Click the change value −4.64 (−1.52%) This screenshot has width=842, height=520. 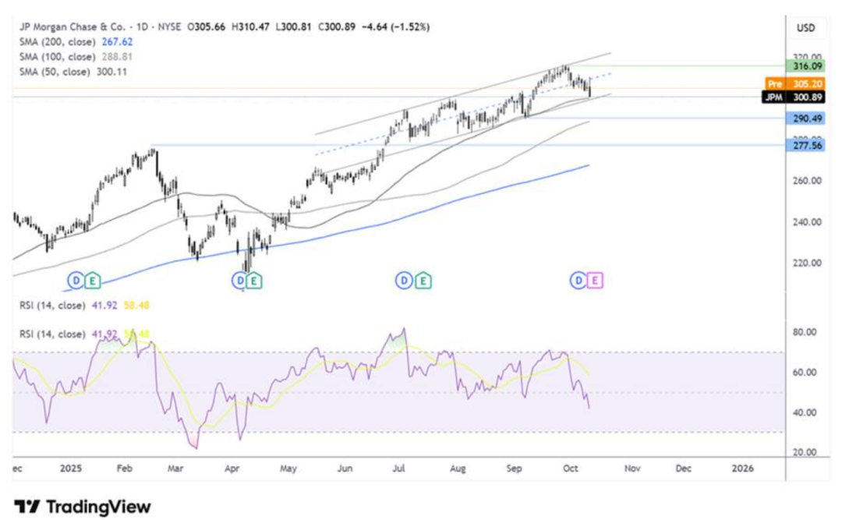tap(396, 27)
